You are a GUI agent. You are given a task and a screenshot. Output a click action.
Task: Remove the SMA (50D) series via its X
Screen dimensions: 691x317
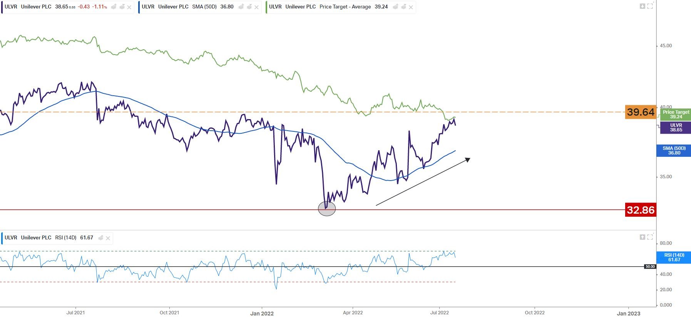(256, 7)
